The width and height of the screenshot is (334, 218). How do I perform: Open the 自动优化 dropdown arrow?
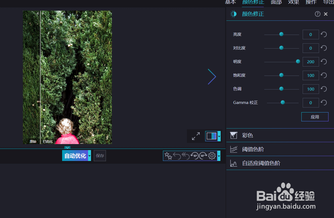[89, 156]
